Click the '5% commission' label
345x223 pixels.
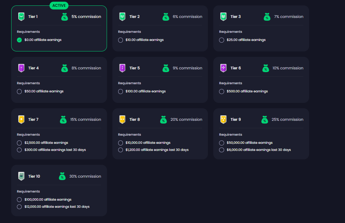click(x=86, y=17)
